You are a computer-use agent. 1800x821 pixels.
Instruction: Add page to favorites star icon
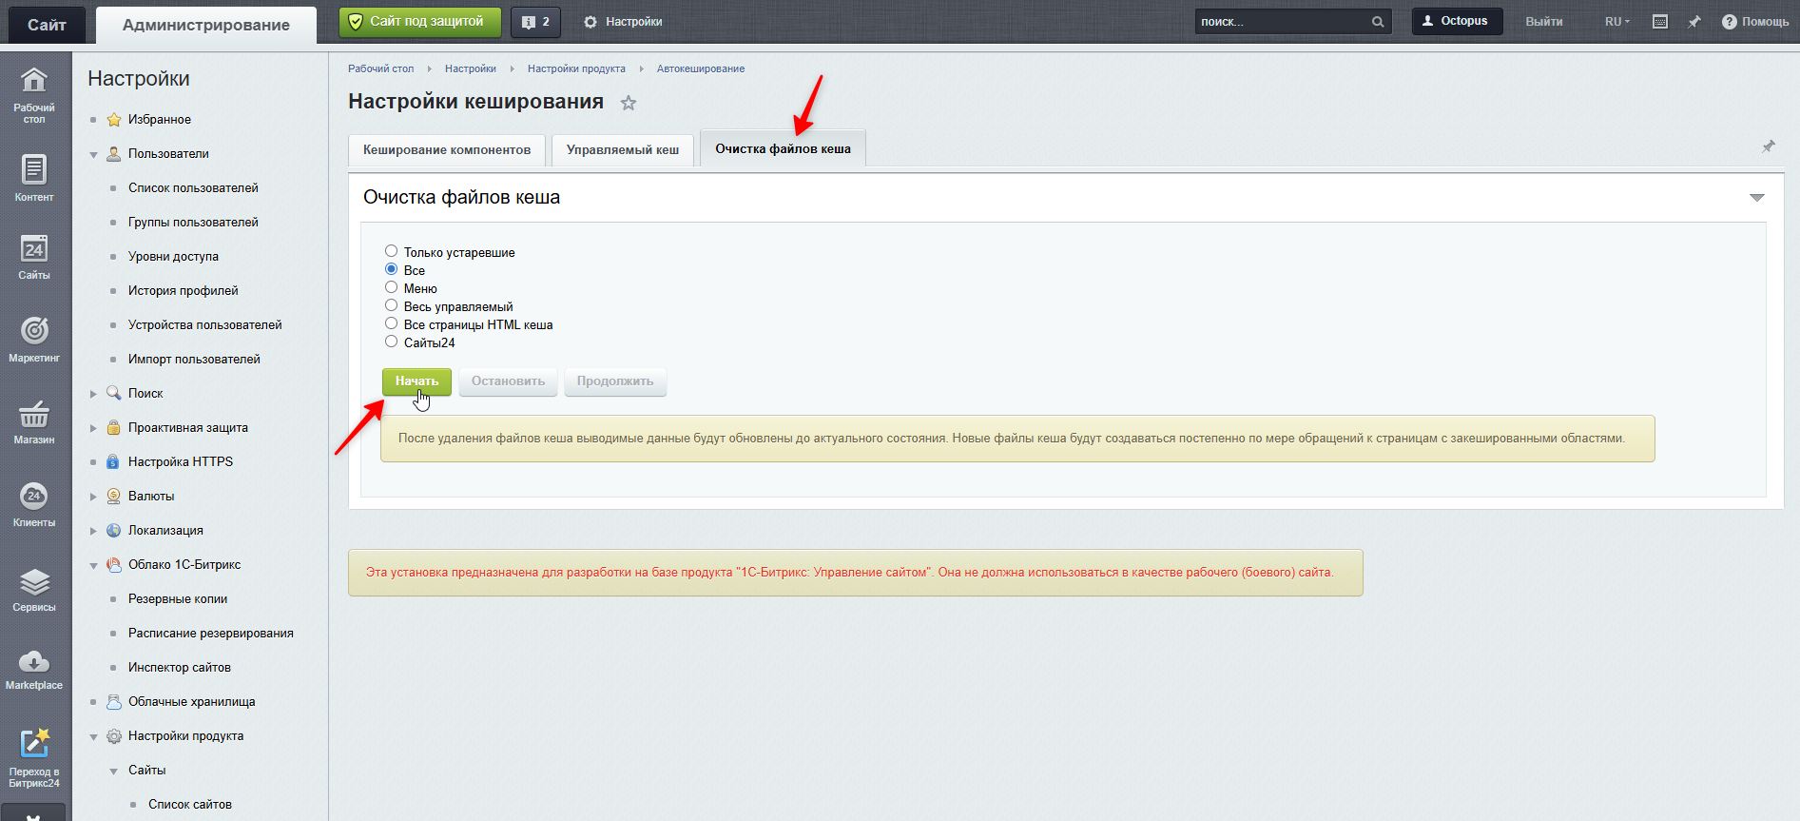pyautogui.click(x=629, y=103)
